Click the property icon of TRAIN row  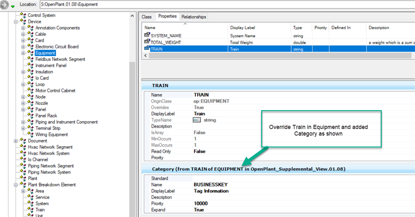pos(147,48)
